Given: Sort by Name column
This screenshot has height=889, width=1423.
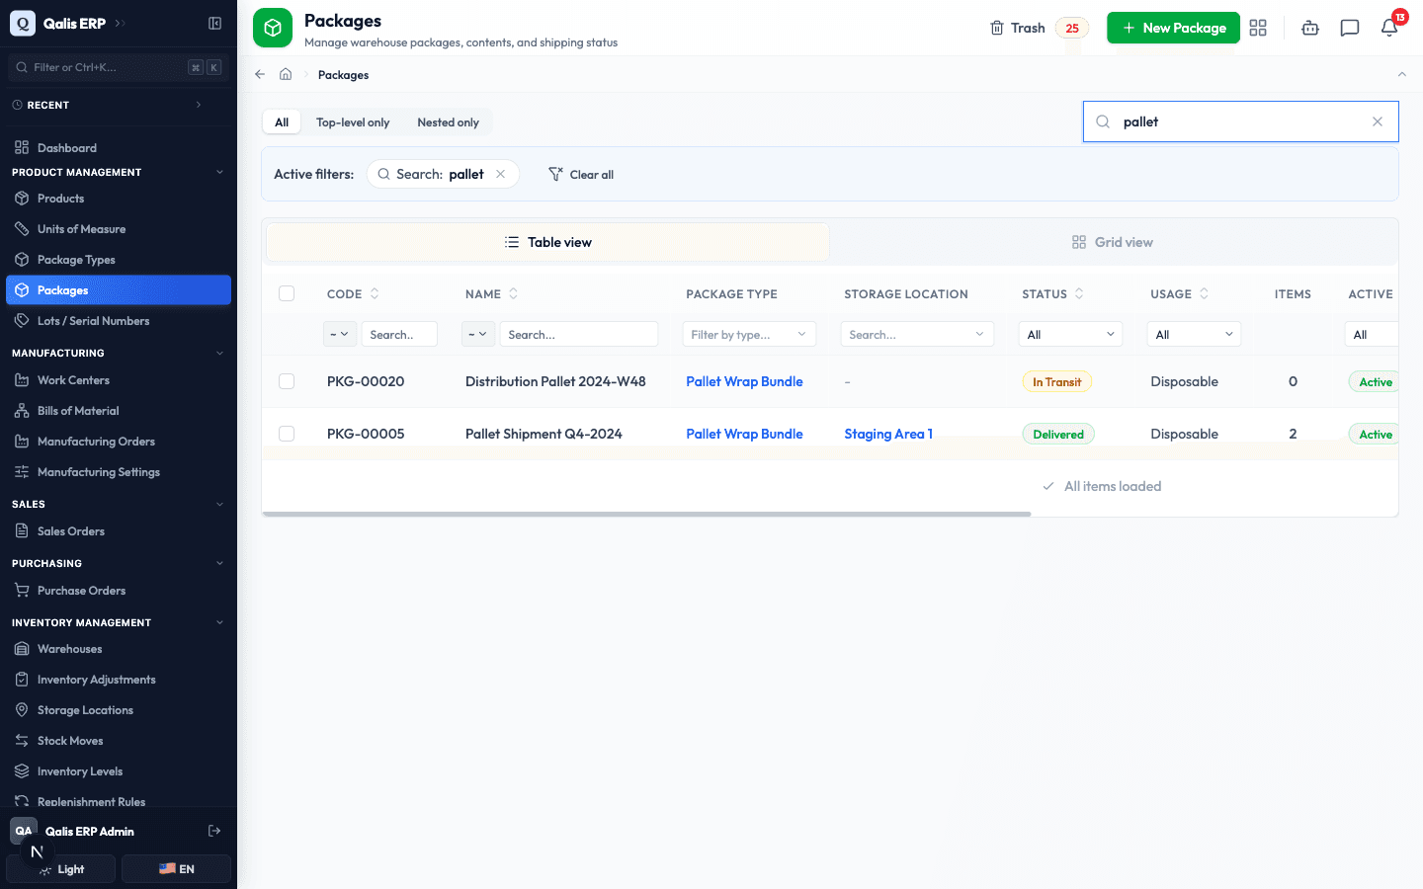Looking at the screenshot, I should click(513, 293).
